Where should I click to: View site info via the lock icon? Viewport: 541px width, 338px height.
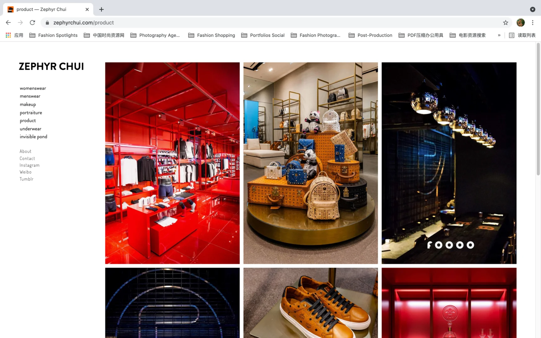pos(47,23)
